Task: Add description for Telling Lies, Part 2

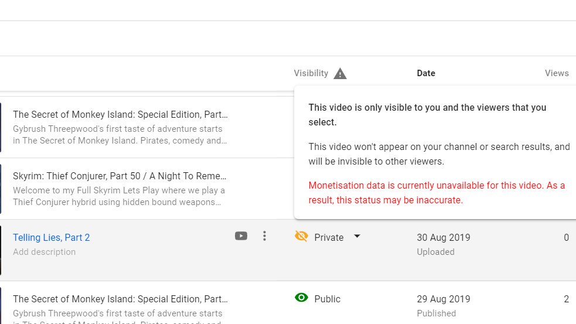Action: 44,252
